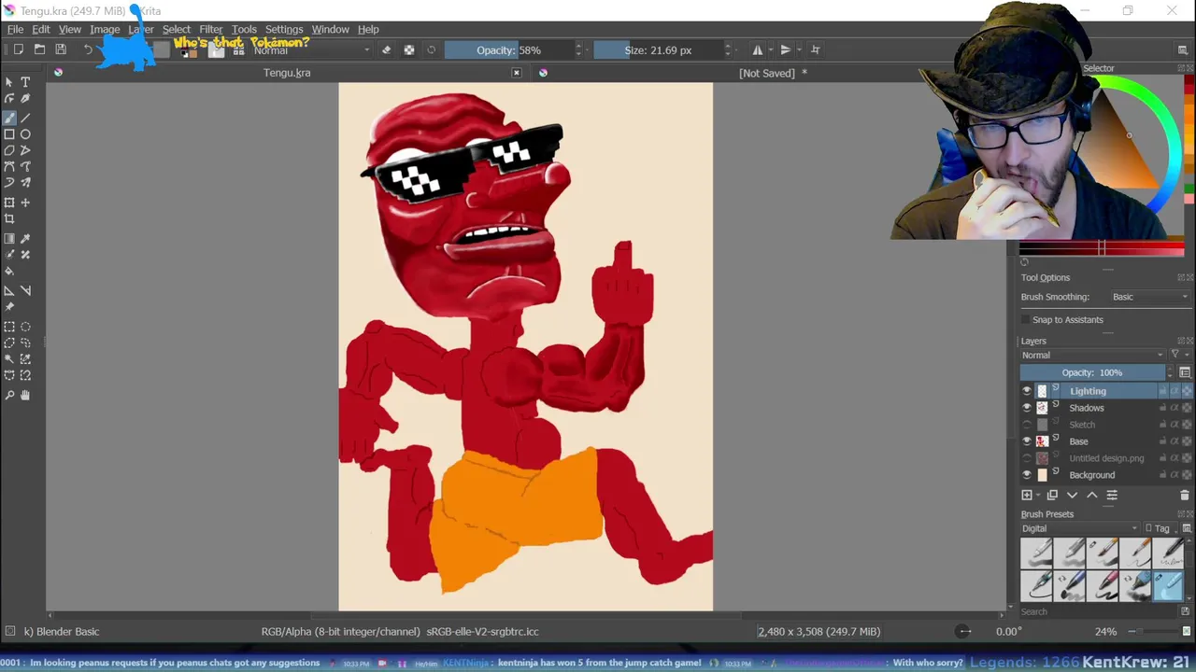
Task: Click the horizontal mirror tool icon
Action: (758, 50)
